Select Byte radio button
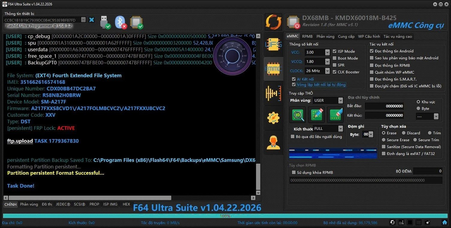 (x=419, y=108)
